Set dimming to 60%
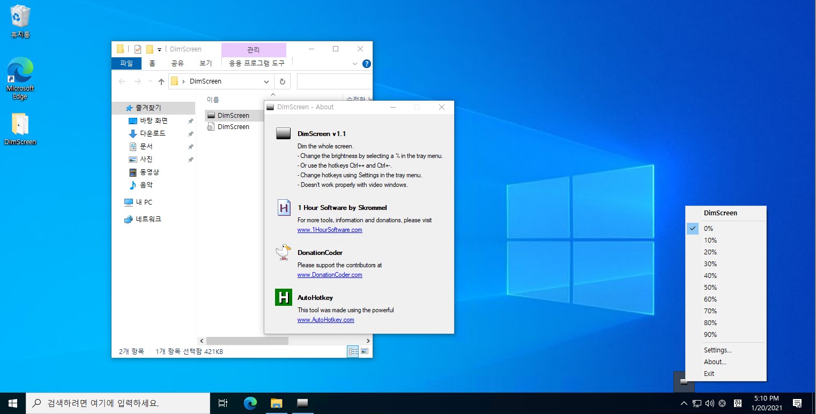 (x=726, y=299)
